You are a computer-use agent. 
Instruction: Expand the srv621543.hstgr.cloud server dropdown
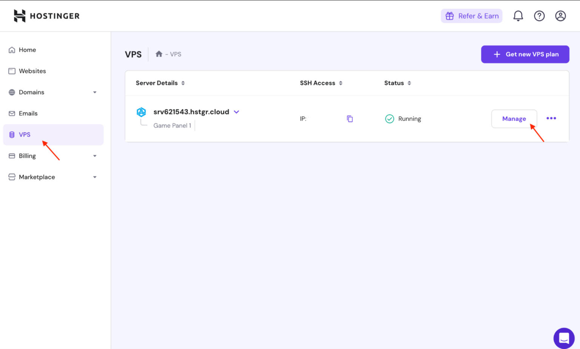[237, 112]
